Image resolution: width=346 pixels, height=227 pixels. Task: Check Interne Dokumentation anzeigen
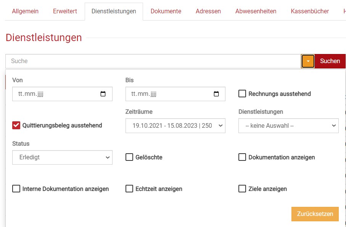pos(16,189)
